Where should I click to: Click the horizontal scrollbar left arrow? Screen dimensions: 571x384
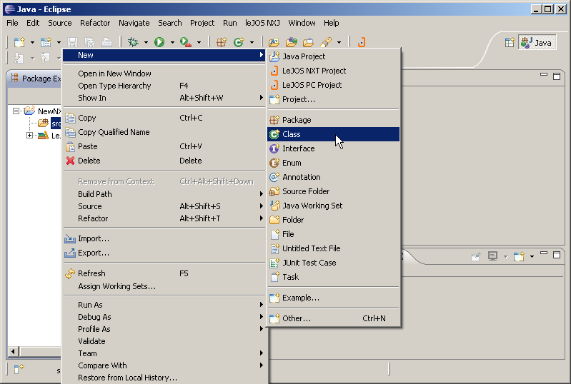click(x=13, y=352)
